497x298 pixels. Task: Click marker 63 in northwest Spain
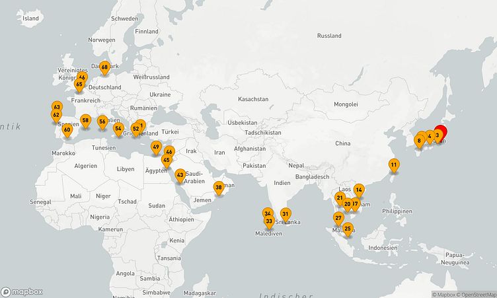(57, 107)
